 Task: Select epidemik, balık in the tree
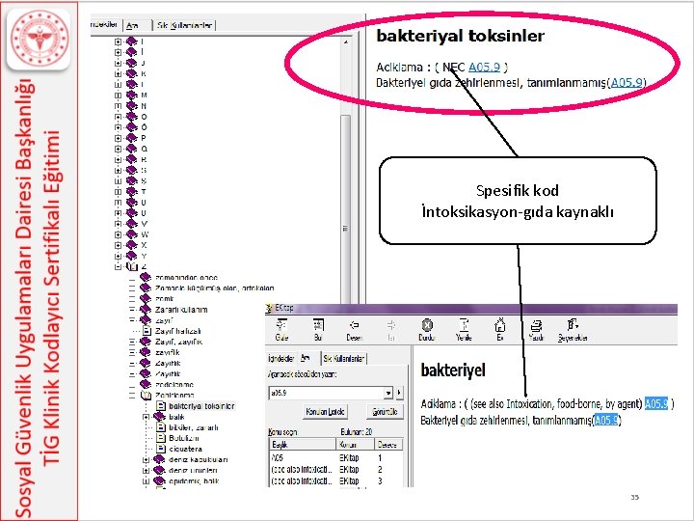coord(194,481)
